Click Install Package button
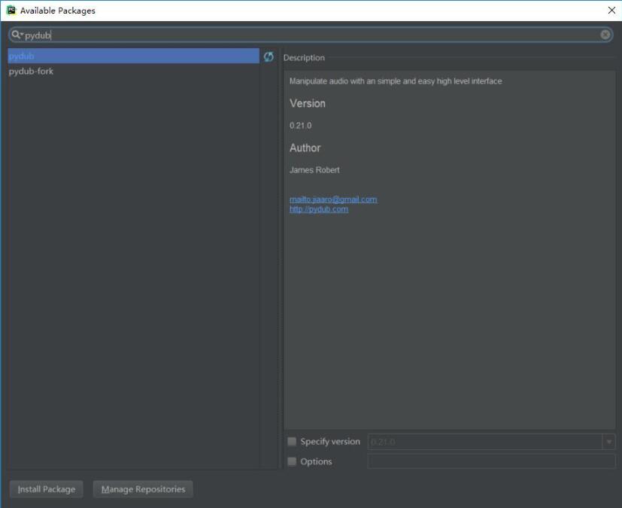Viewport: 622px width, 508px height. pos(47,489)
